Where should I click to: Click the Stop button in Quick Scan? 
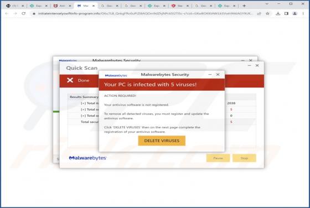[x=244, y=158]
